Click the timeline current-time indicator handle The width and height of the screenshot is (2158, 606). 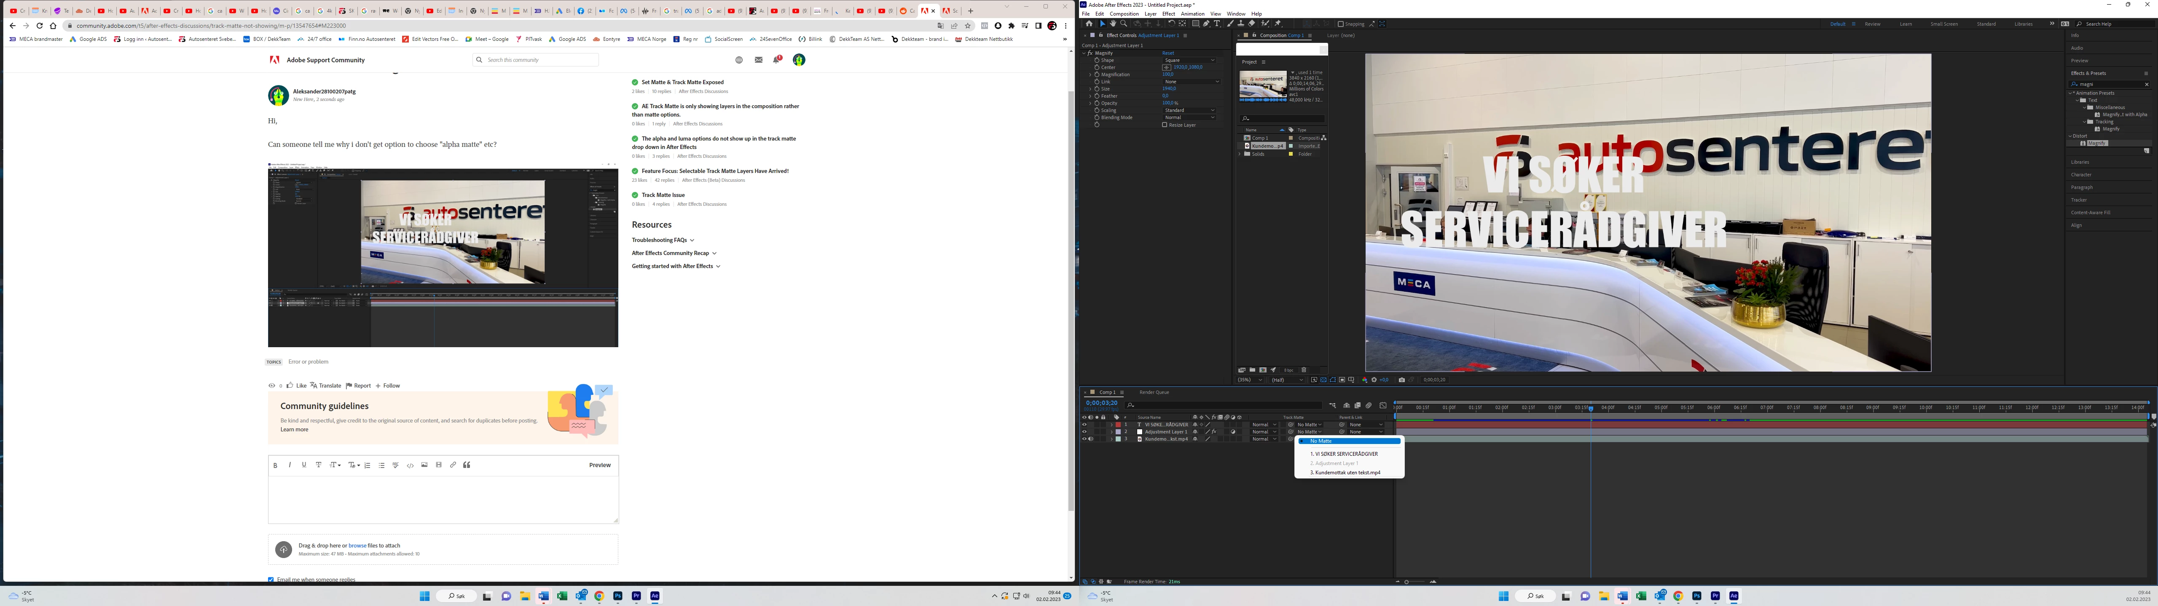tap(1591, 408)
